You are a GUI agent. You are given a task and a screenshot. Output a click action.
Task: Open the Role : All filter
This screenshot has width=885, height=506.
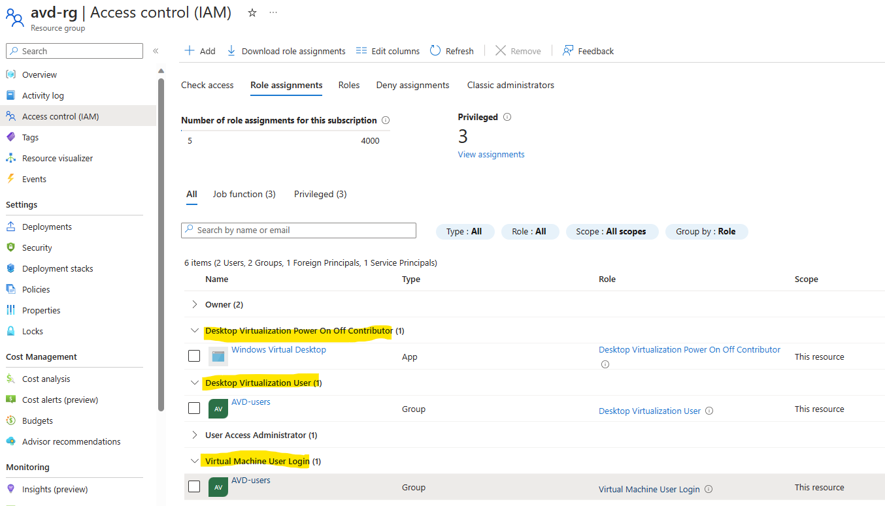click(x=529, y=231)
